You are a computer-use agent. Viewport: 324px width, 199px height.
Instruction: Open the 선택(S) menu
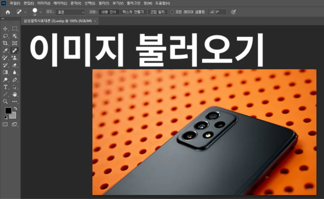tap(90, 3)
